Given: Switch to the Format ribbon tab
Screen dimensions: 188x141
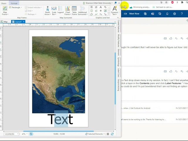Looking at the screenshot, I should coord(14,3).
